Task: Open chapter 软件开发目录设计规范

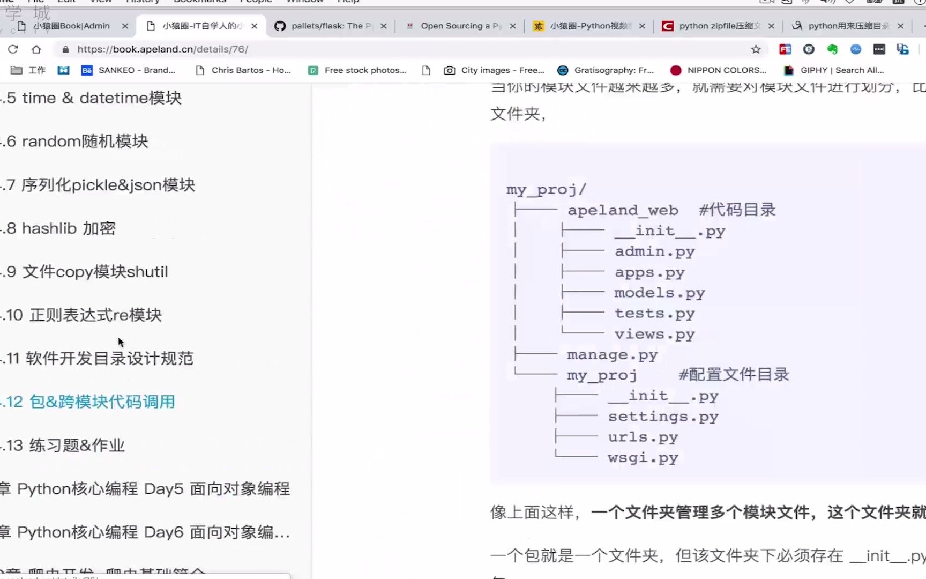Action: coord(97,359)
